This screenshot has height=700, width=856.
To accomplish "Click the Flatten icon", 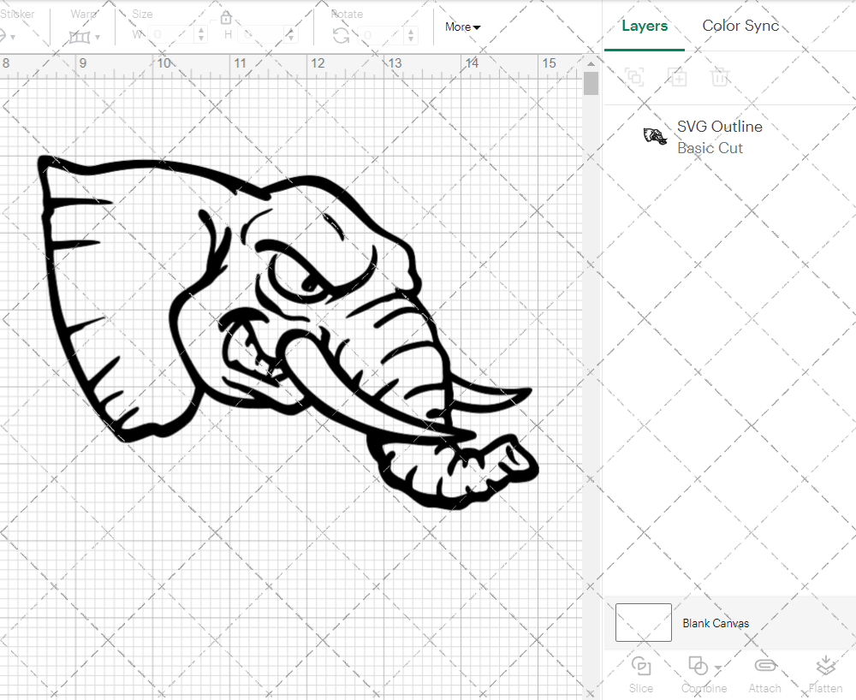I will tap(825, 667).
